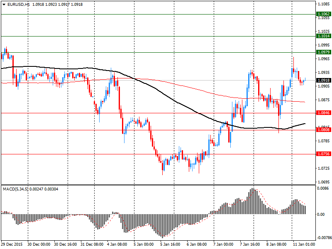This screenshot has height=249, width=332.
Task: Click the 5 Jan 00:00 time label
Action: click(144, 244)
